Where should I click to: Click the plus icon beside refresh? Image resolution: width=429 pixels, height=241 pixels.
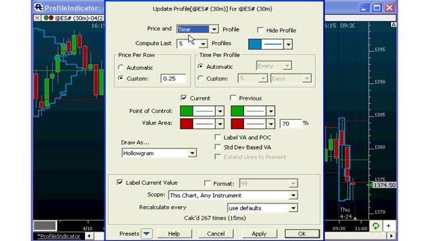[389, 226]
